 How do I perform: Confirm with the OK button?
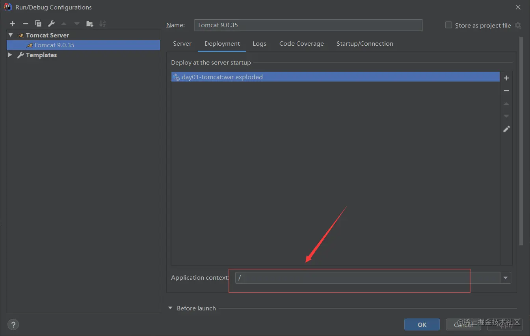422,325
